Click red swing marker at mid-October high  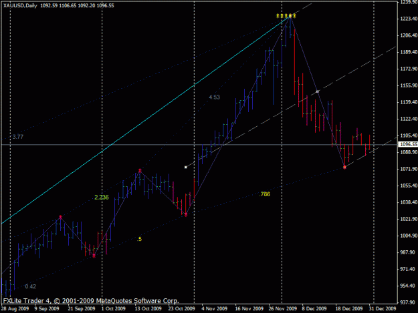(140, 171)
